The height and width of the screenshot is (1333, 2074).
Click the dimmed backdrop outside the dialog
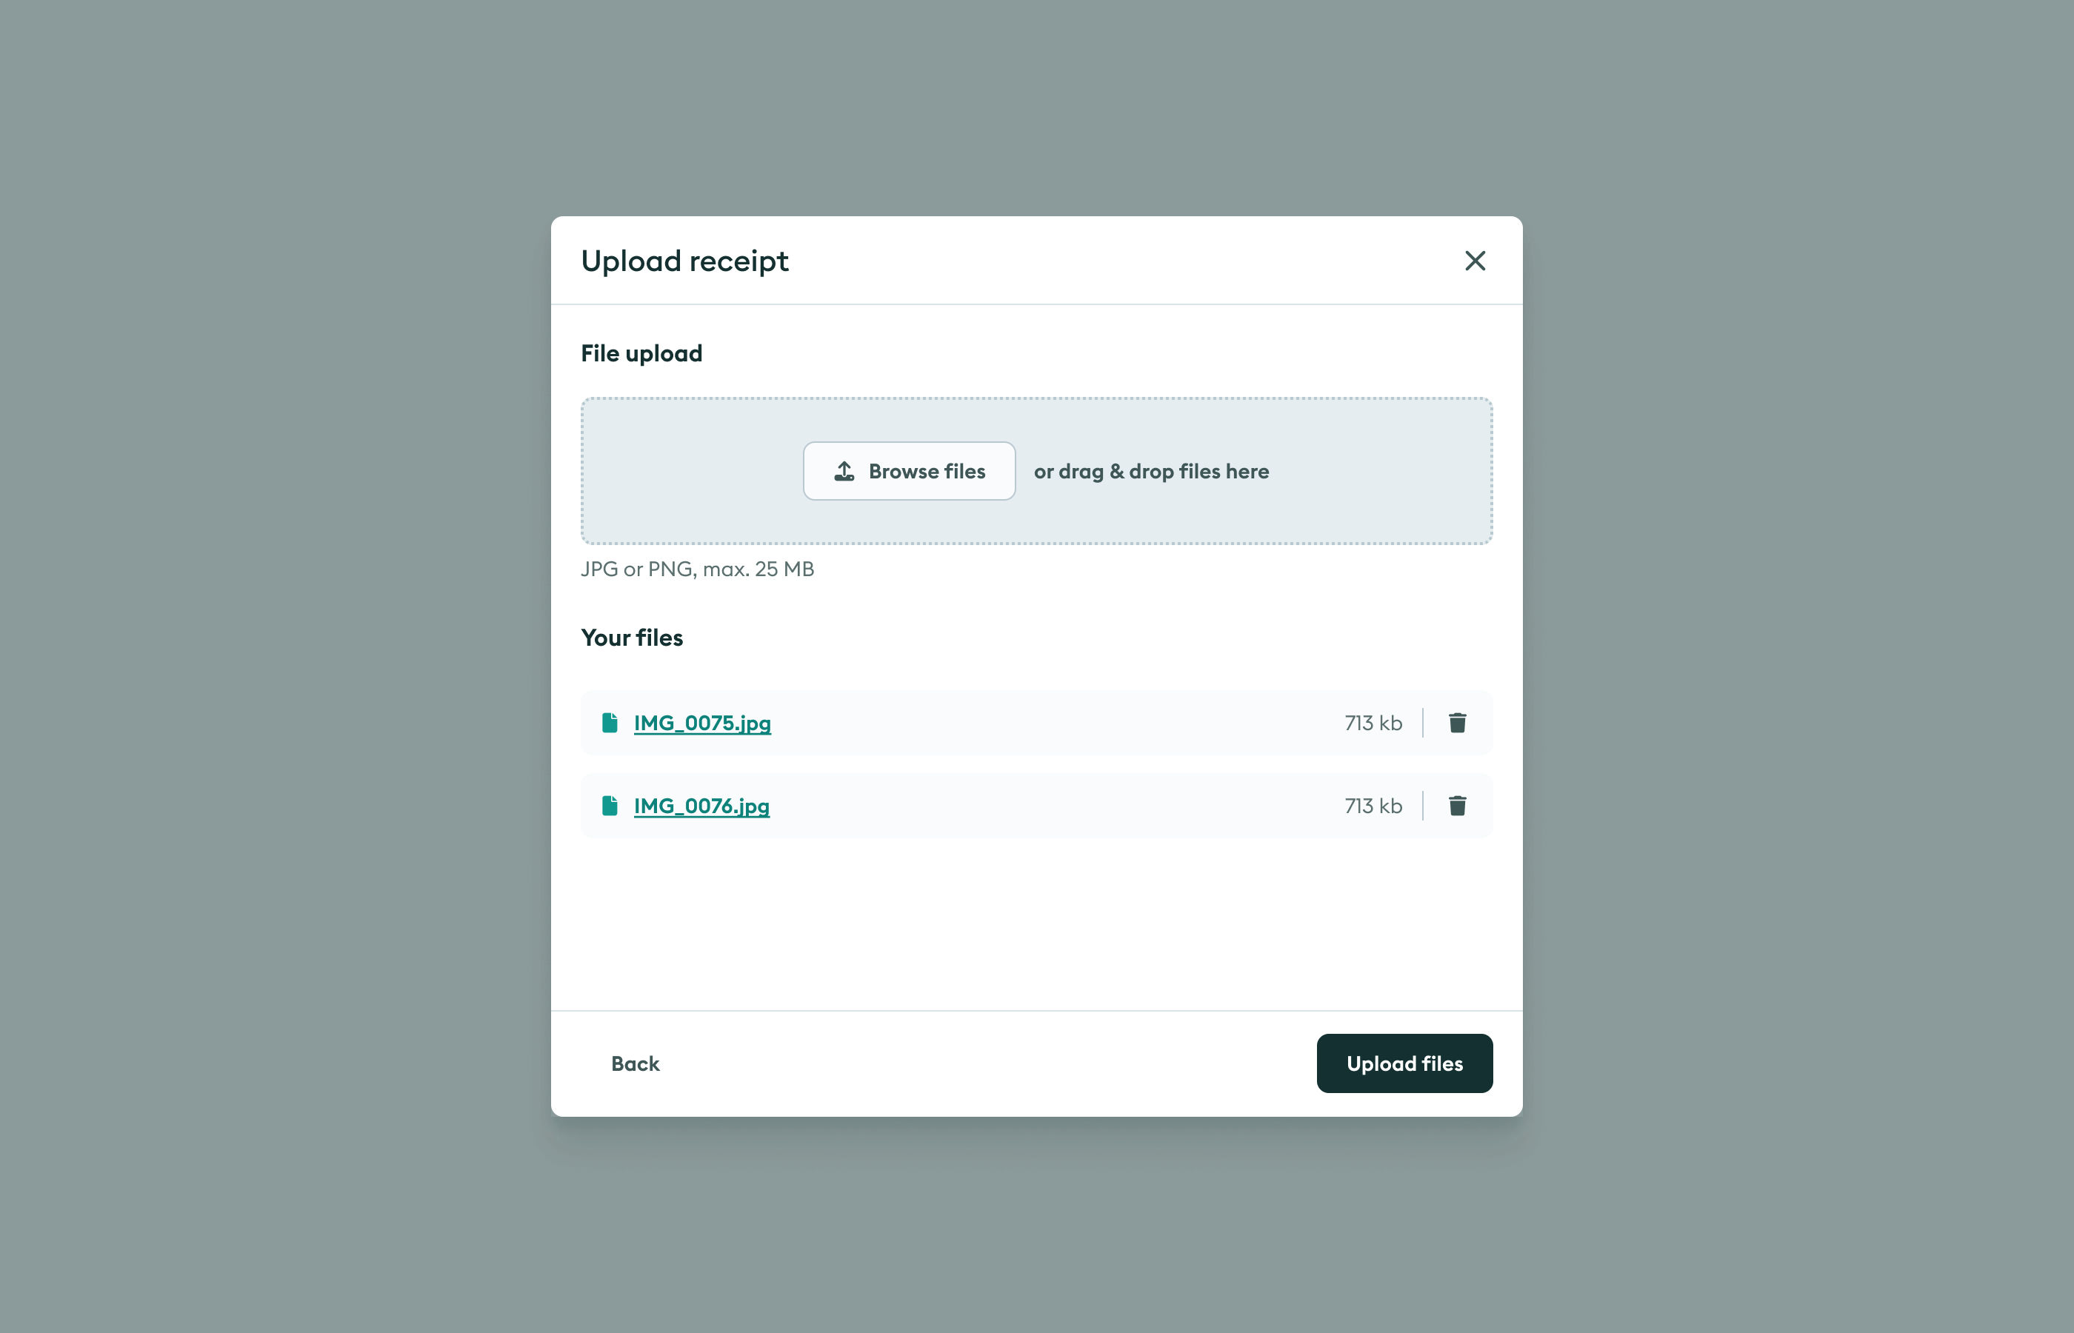click(260, 666)
